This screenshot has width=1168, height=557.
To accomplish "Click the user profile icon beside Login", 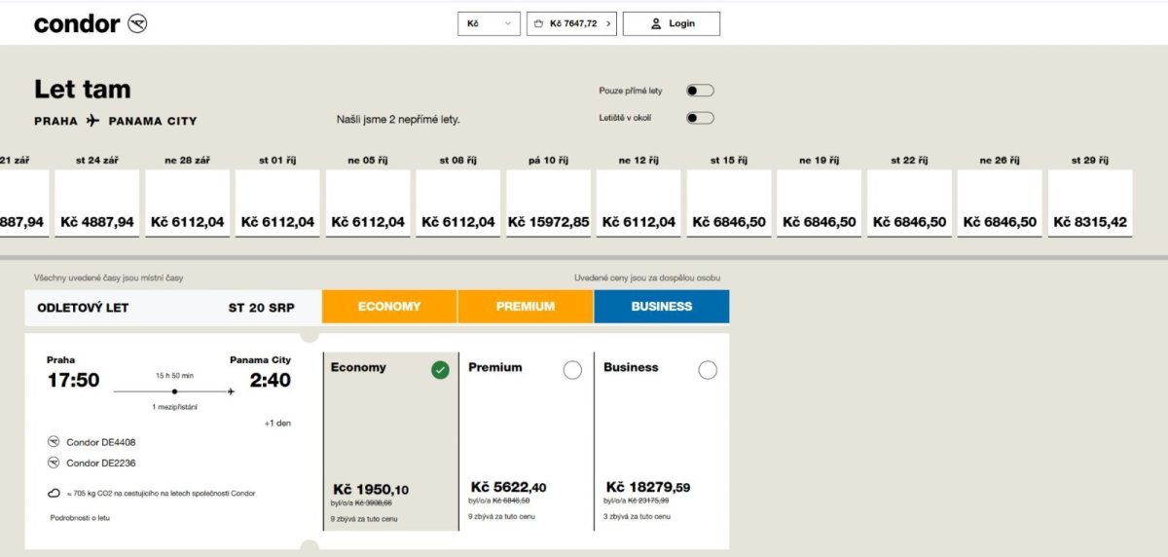I will click(656, 23).
